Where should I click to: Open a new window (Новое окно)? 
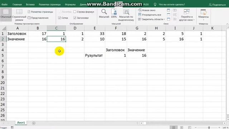coord(147,10)
